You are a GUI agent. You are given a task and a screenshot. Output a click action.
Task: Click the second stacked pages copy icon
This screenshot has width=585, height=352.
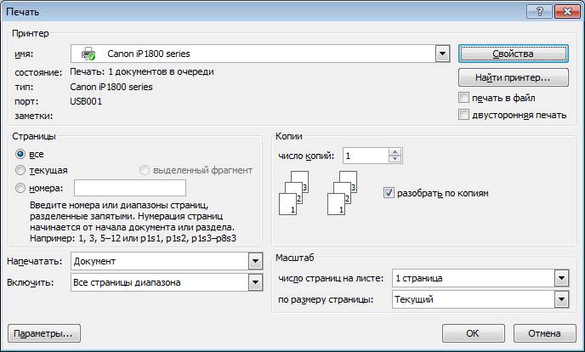pyautogui.click(x=342, y=193)
